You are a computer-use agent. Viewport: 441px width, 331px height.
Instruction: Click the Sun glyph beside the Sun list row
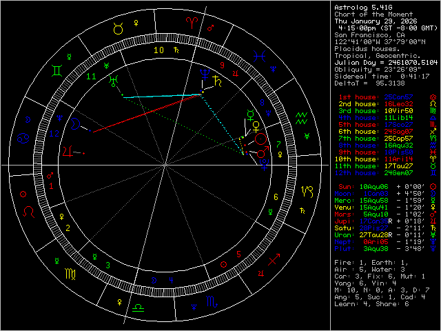point(433,187)
